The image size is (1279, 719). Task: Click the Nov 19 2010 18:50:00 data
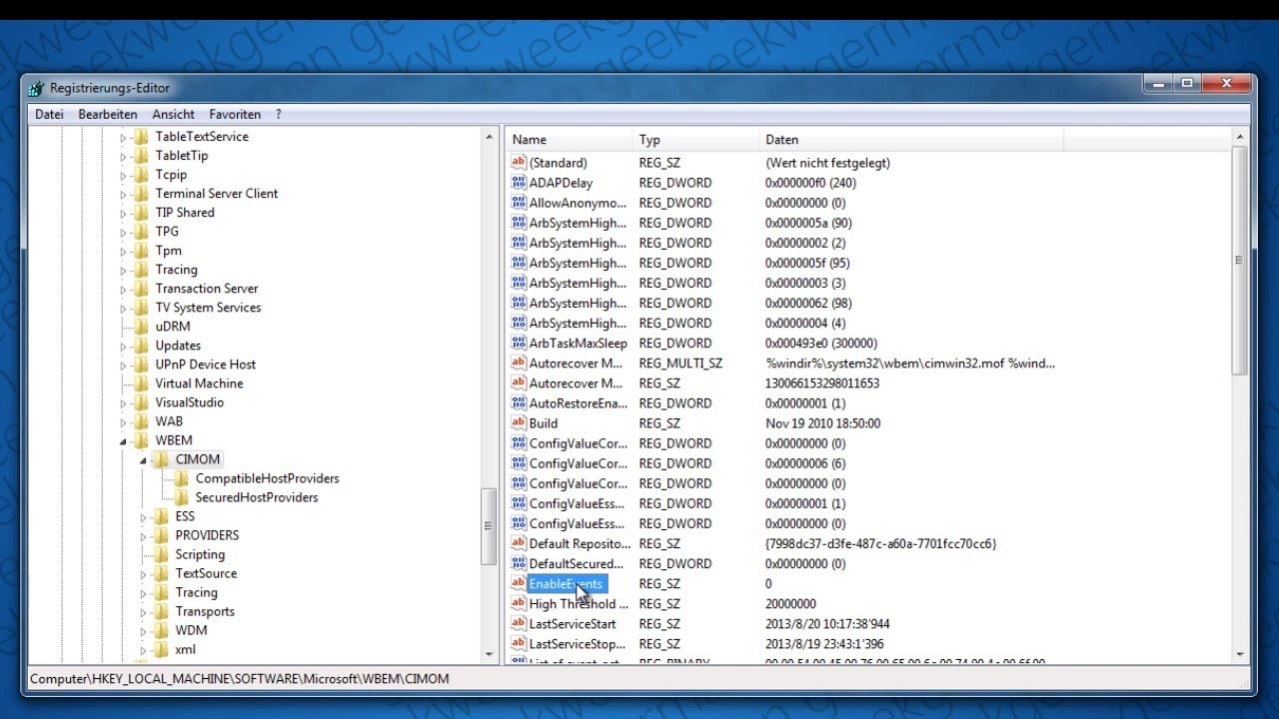coord(822,423)
